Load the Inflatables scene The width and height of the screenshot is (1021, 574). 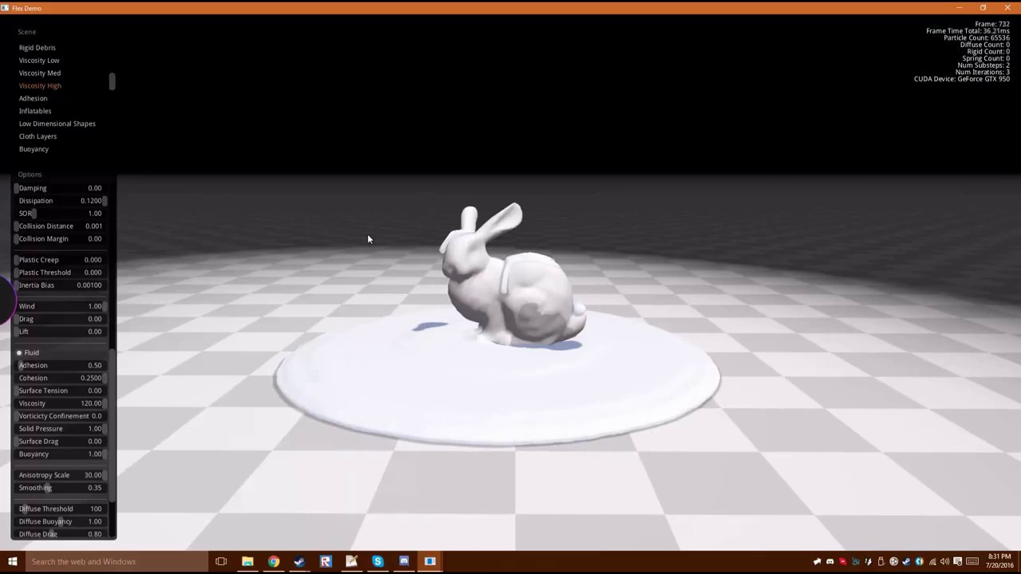35,112
